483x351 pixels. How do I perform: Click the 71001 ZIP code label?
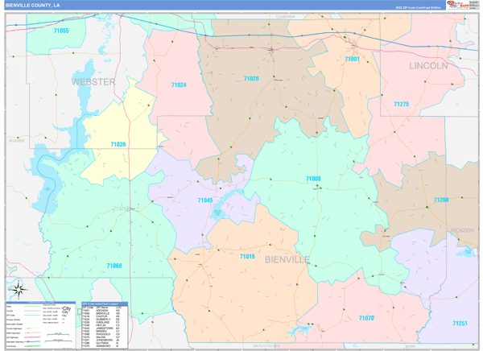point(352,59)
